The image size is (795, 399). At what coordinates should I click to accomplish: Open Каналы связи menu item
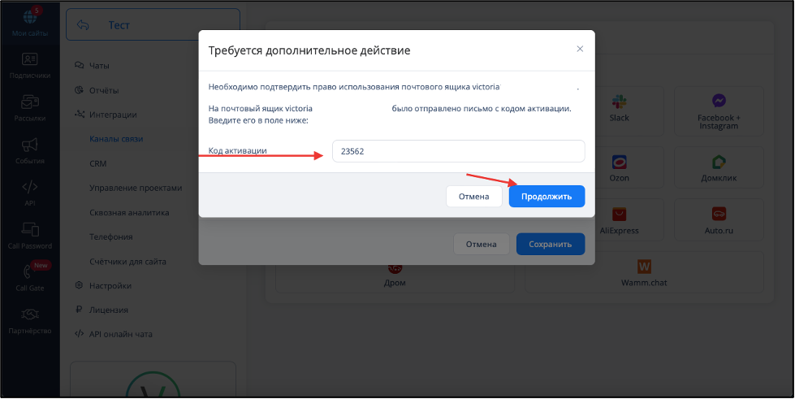(x=116, y=139)
